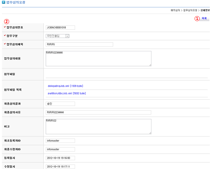Click the 최종심의사유 input field
212x169 pixels.
click(99, 112)
